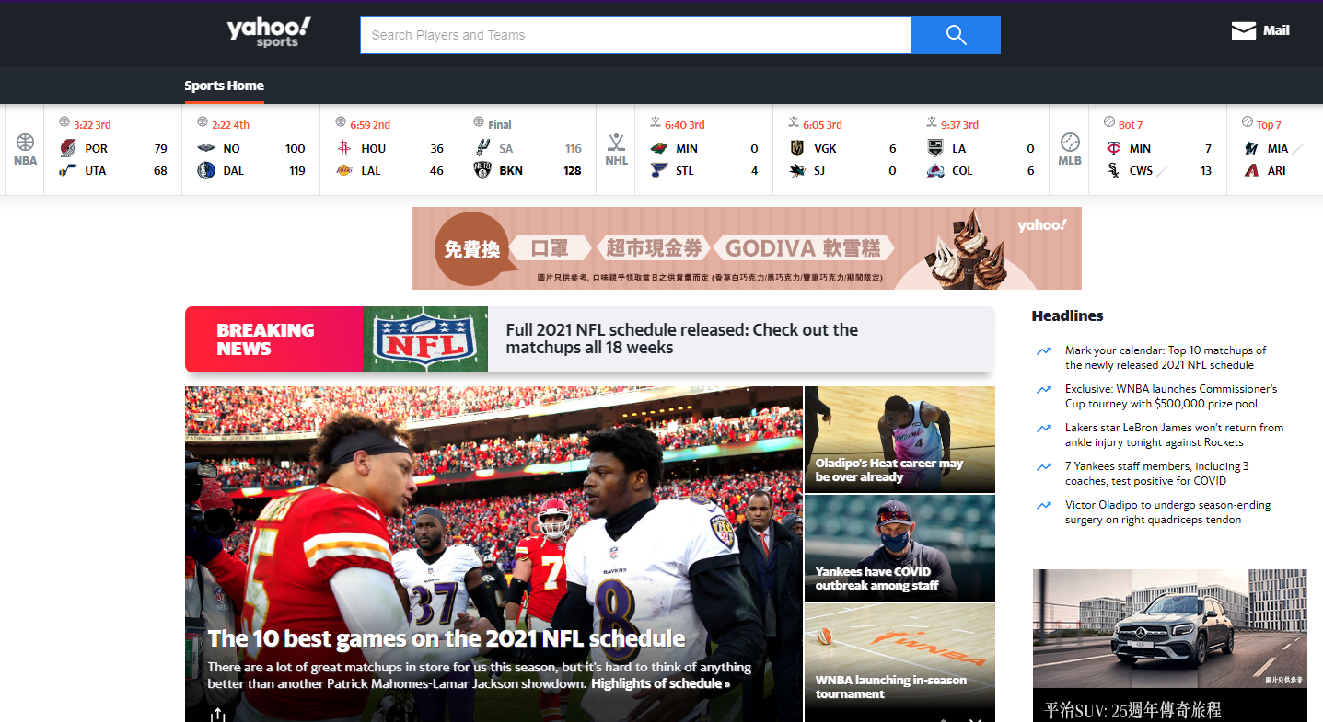Open the VGK vs SJ hockey game
1323x722 pixels.
click(841, 159)
